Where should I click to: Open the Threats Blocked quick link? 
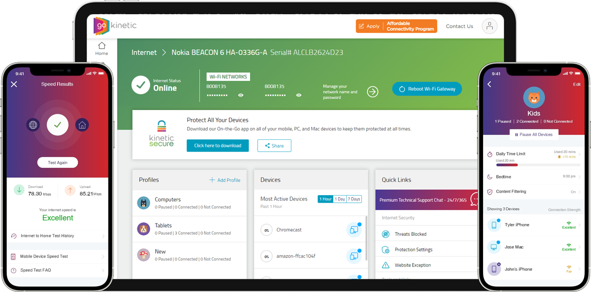(410, 234)
